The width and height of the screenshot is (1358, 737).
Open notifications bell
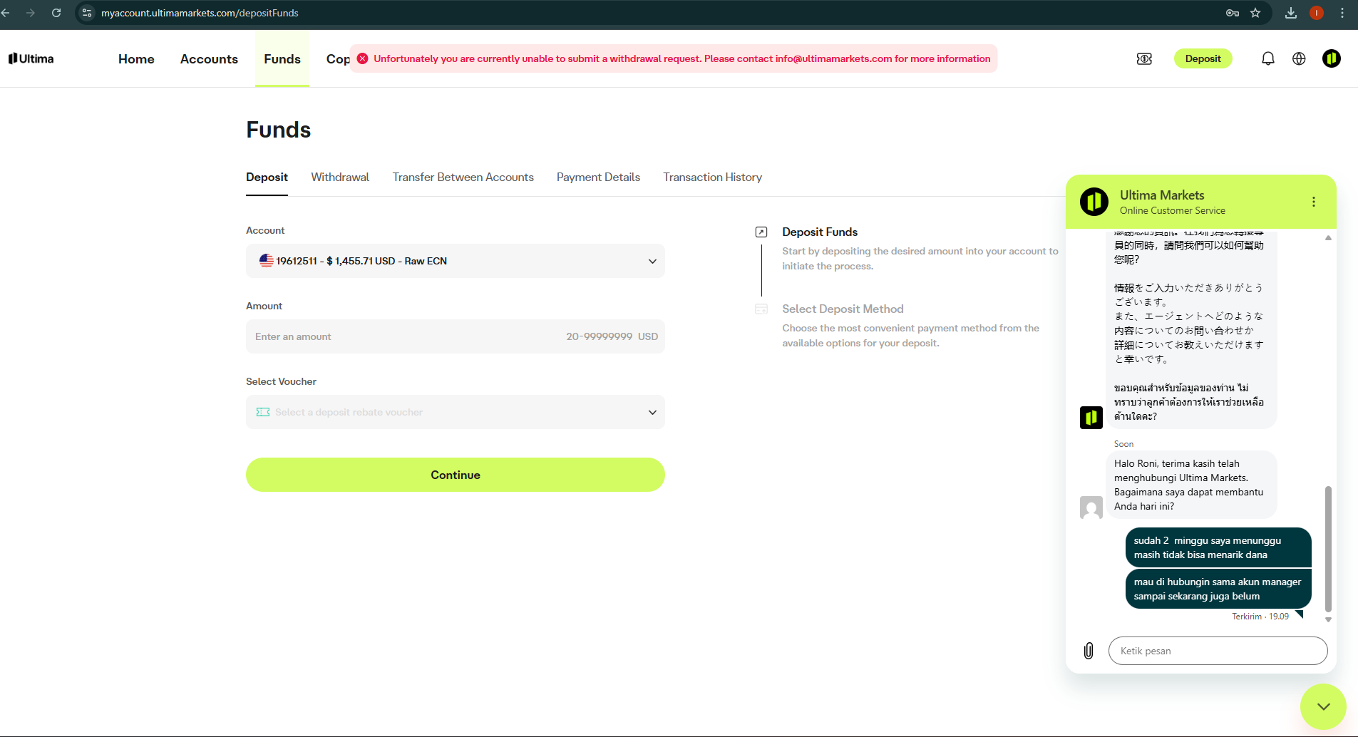(1268, 58)
